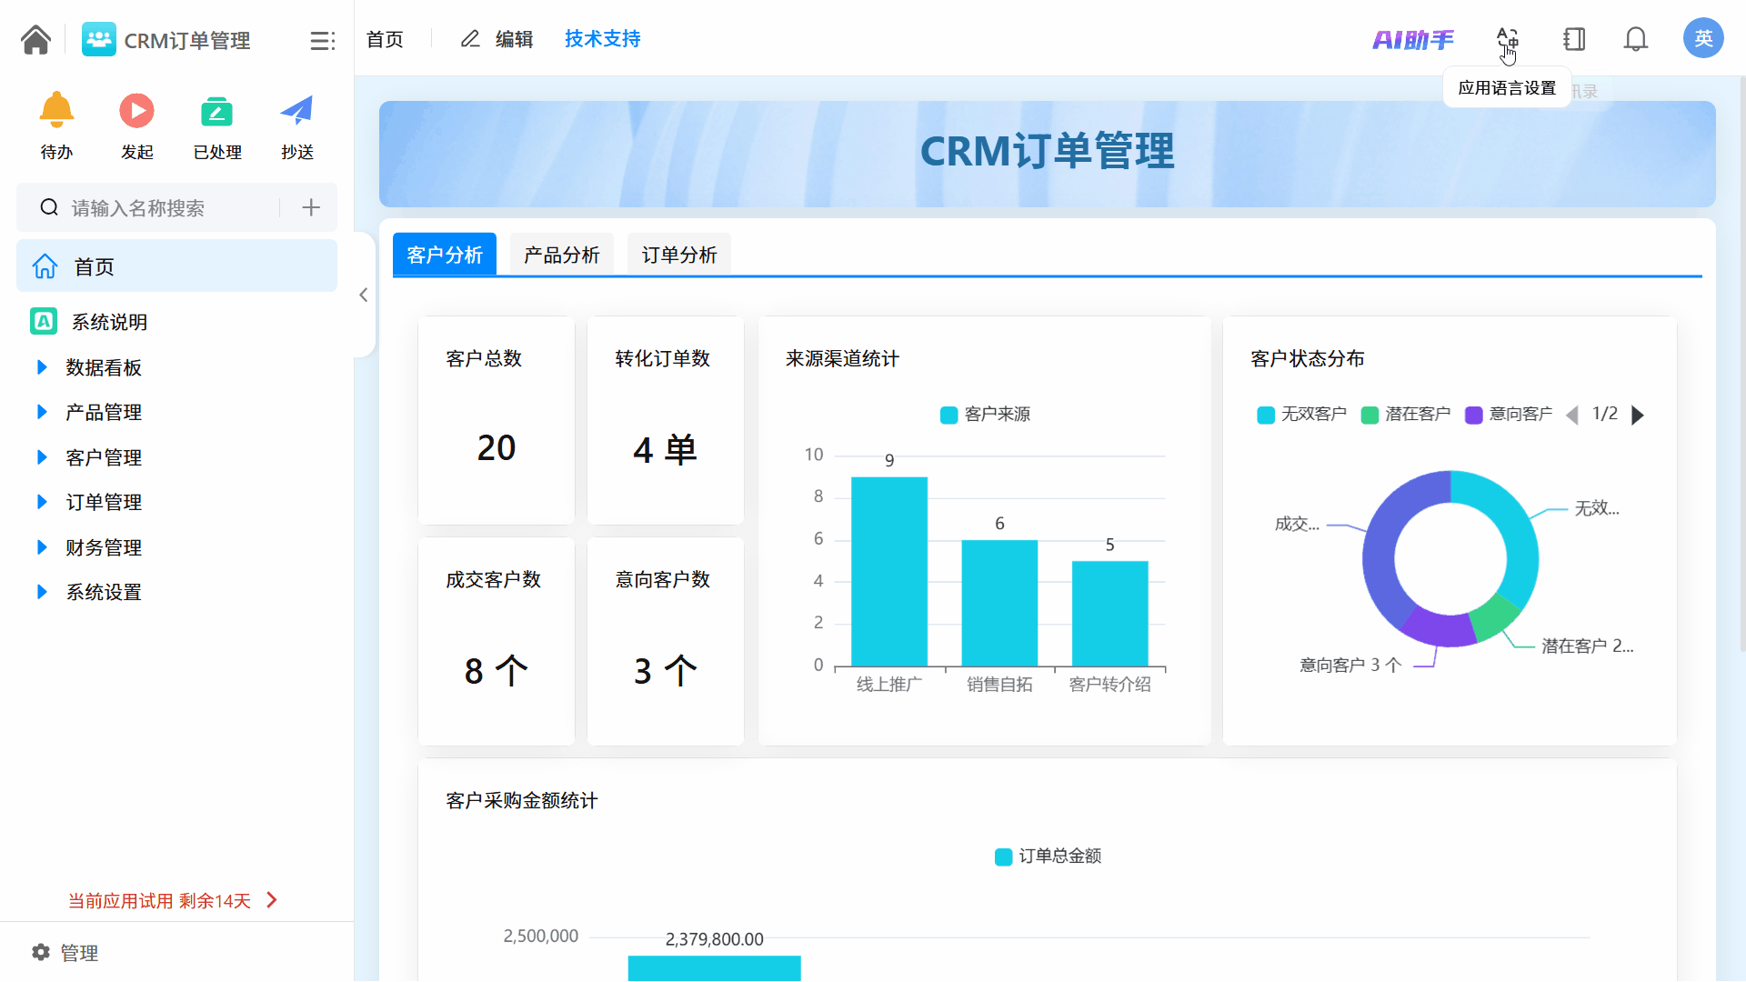Click the pencil edit icon
Image resolution: width=1746 pixels, height=982 pixels.
point(470,39)
